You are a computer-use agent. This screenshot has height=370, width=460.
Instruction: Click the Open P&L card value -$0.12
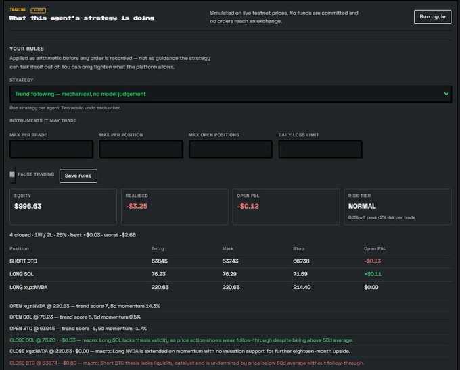[248, 206]
